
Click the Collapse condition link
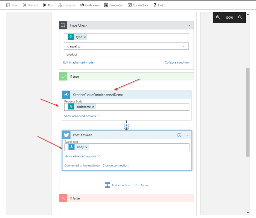tap(177, 62)
